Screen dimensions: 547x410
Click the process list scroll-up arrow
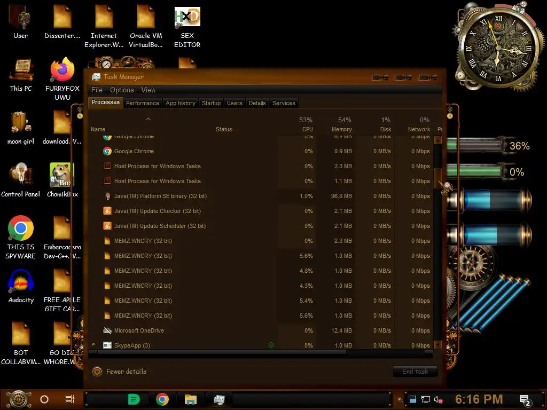coord(437,140)
